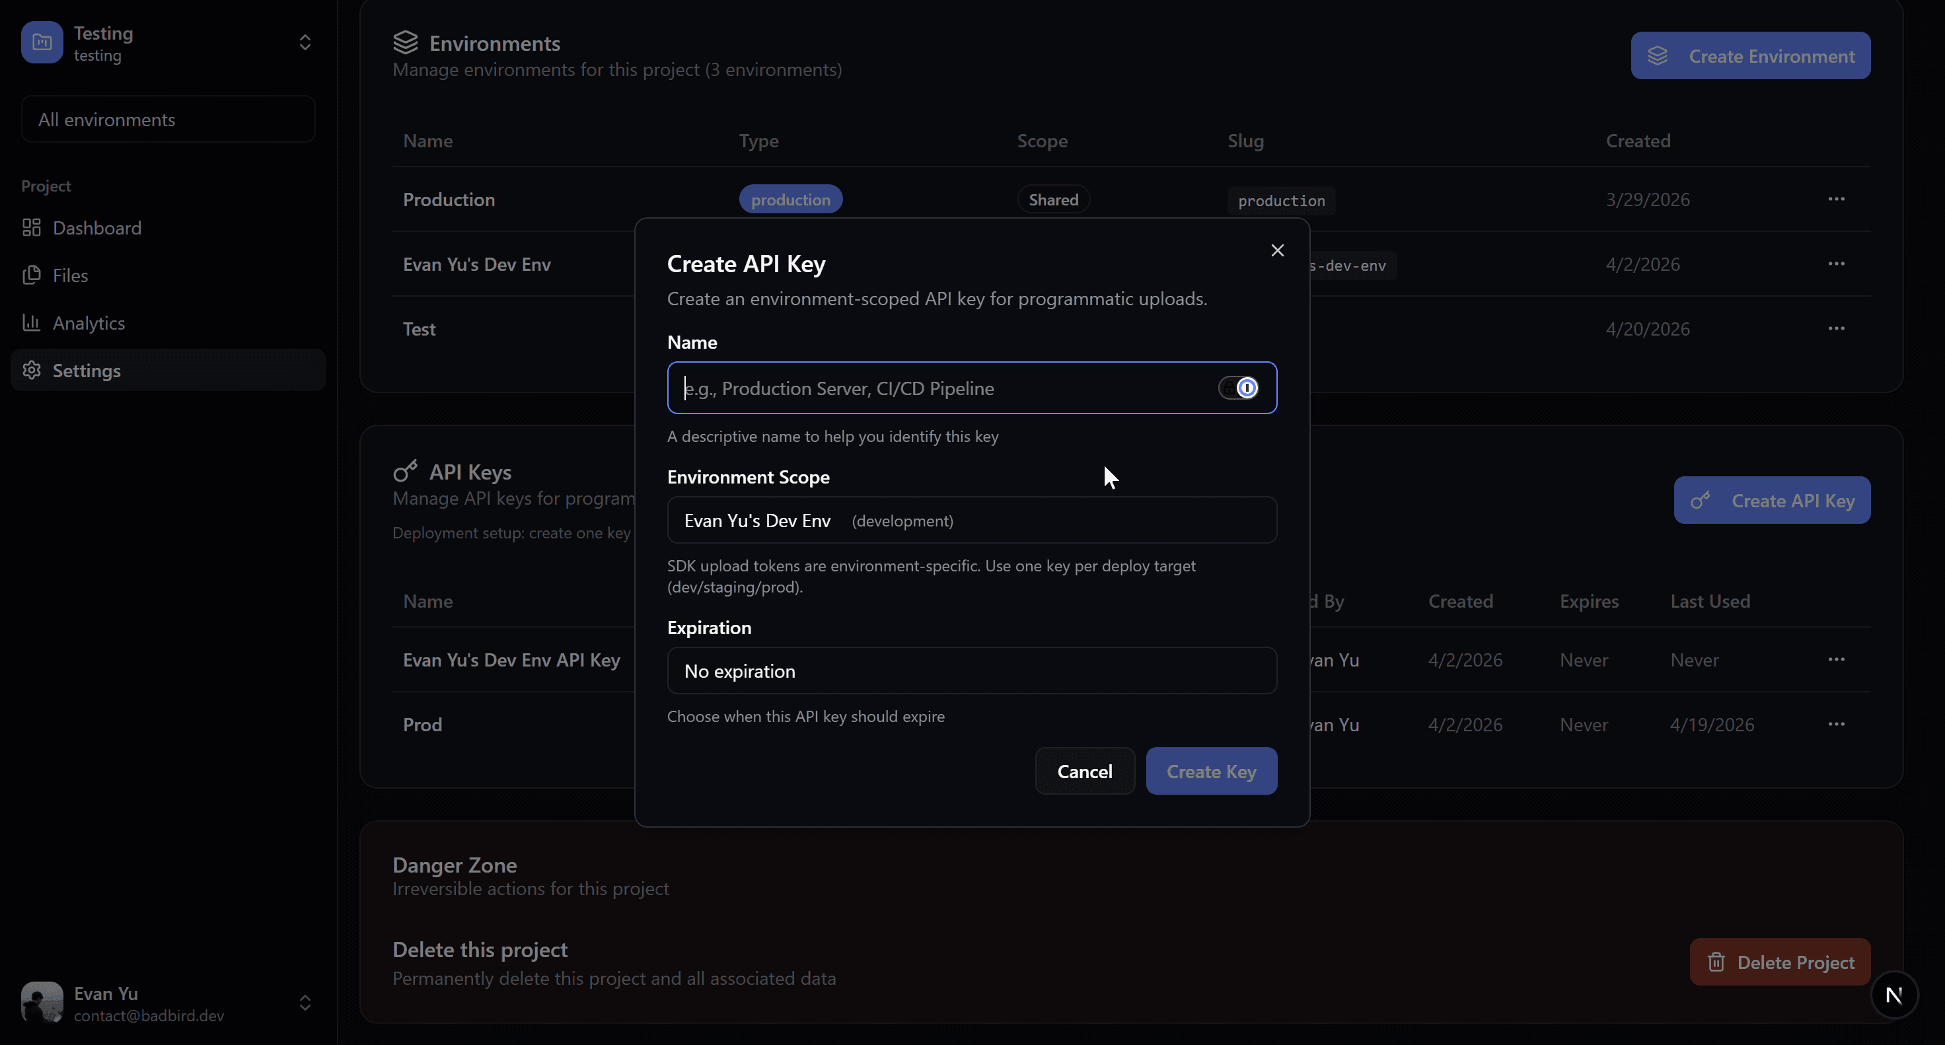1945x1045 pixels.
Task: Click the Scope column header
Action: (1042, 141)
